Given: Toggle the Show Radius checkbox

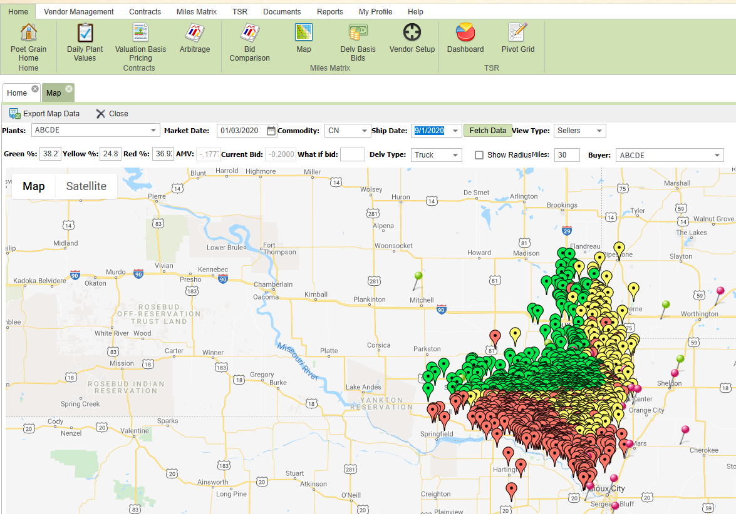Looking at the screenshot, I should (479, 155).
